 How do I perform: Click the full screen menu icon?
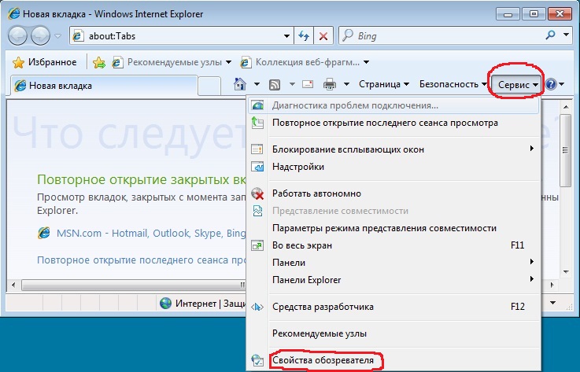(257, 245)
